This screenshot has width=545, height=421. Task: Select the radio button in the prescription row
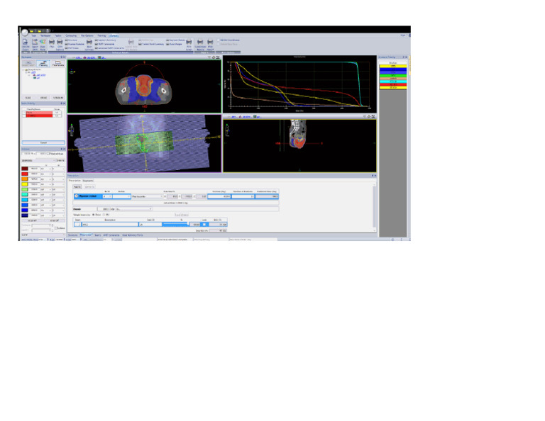76,196
